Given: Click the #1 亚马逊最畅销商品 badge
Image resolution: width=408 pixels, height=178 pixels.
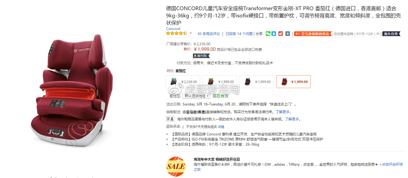Looking at the screenshot, I should tap(313, 34).
